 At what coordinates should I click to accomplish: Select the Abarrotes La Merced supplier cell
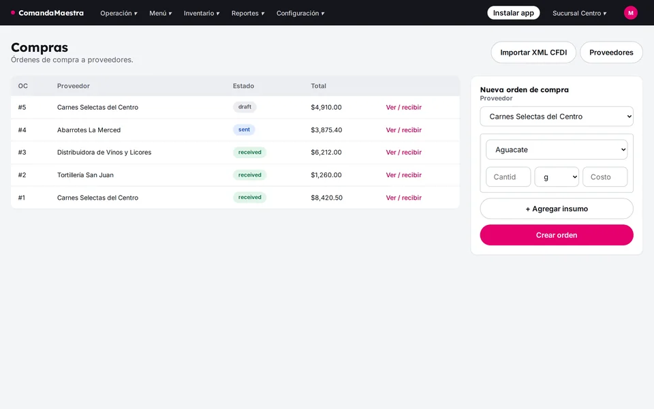[89, 130]
